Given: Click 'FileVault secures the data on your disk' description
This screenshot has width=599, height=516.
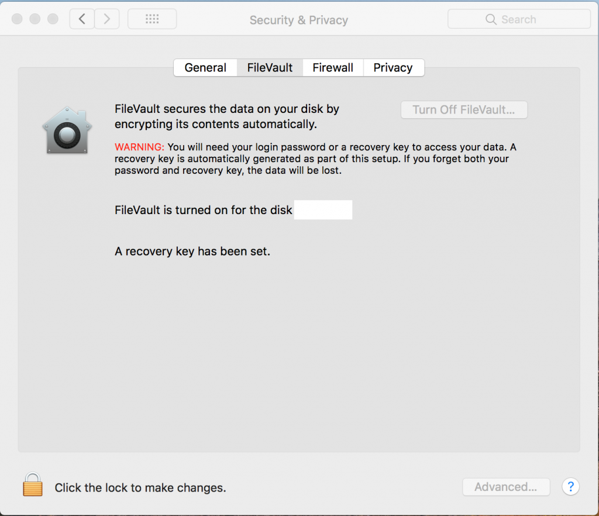Looking at the screenshot, I should click(x=227, y=116).
